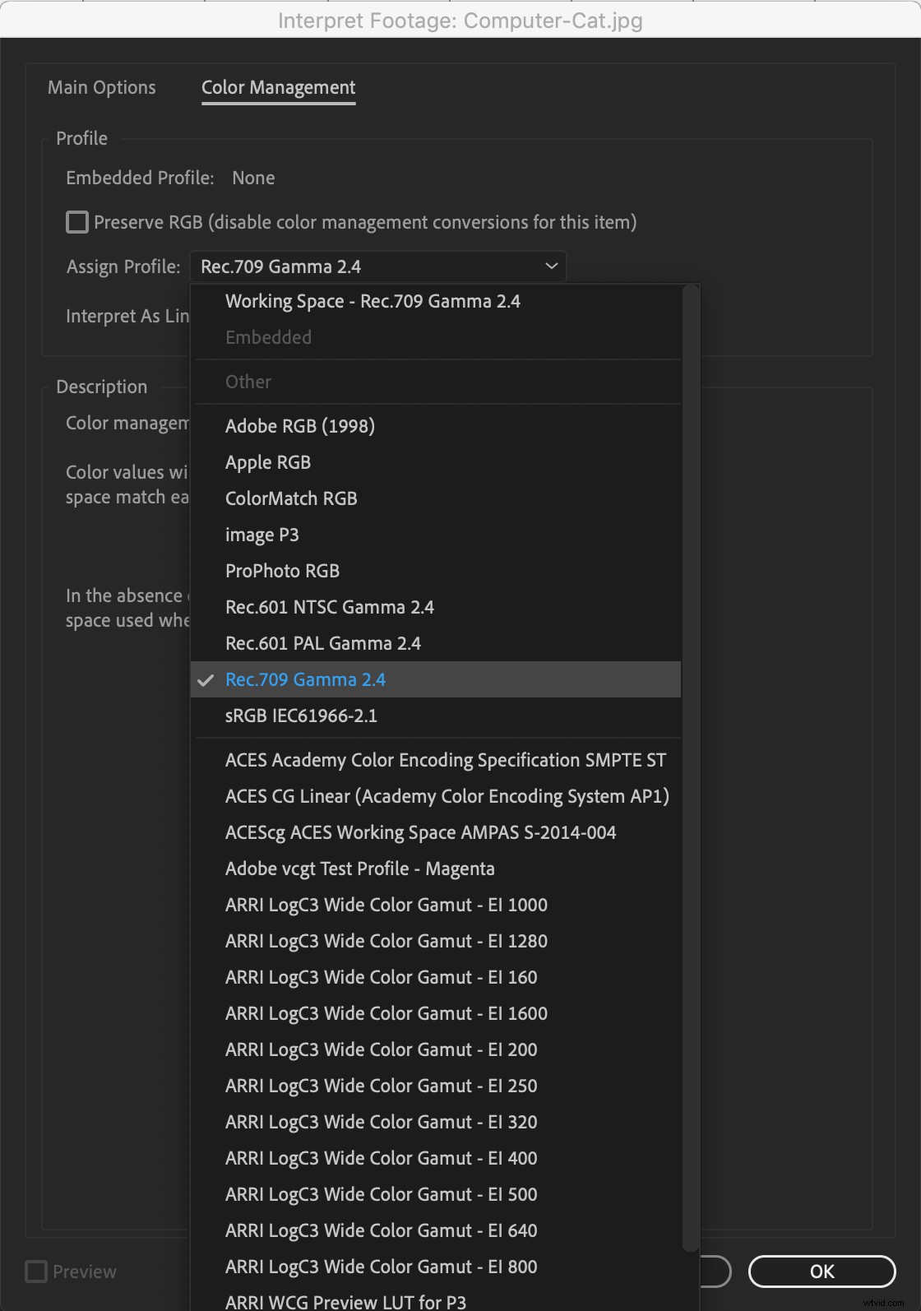
Task: Click the checkmark beside Rec.709 Gamma 2.4
Action: 206,680
